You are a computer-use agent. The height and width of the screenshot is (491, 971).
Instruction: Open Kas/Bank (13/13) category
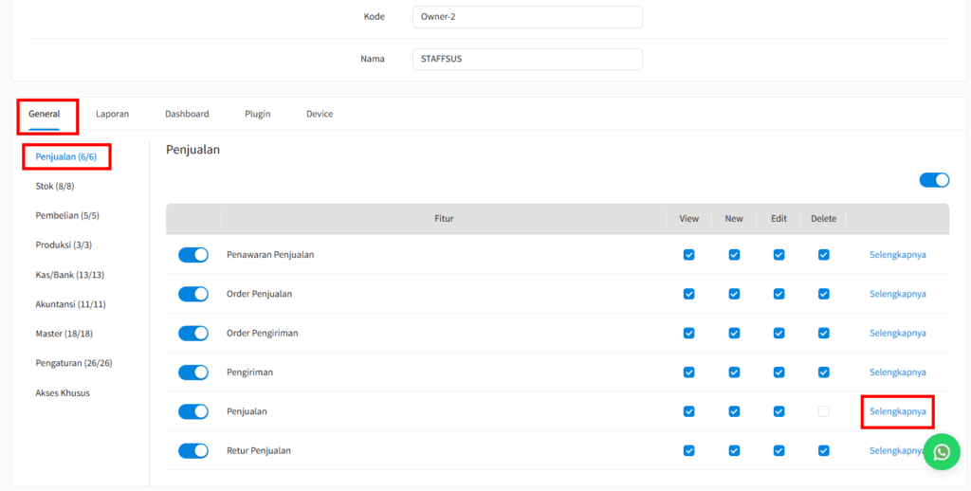[x=69, y=275]
